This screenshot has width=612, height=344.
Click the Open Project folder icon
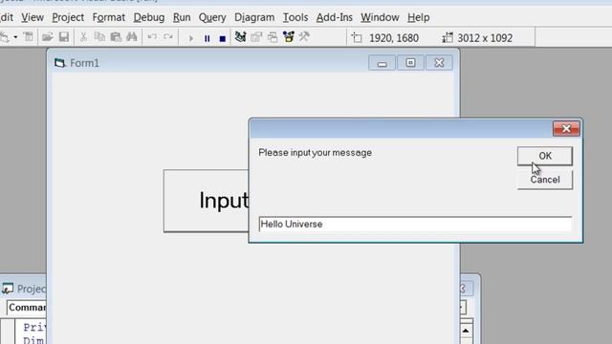point(47,37)
